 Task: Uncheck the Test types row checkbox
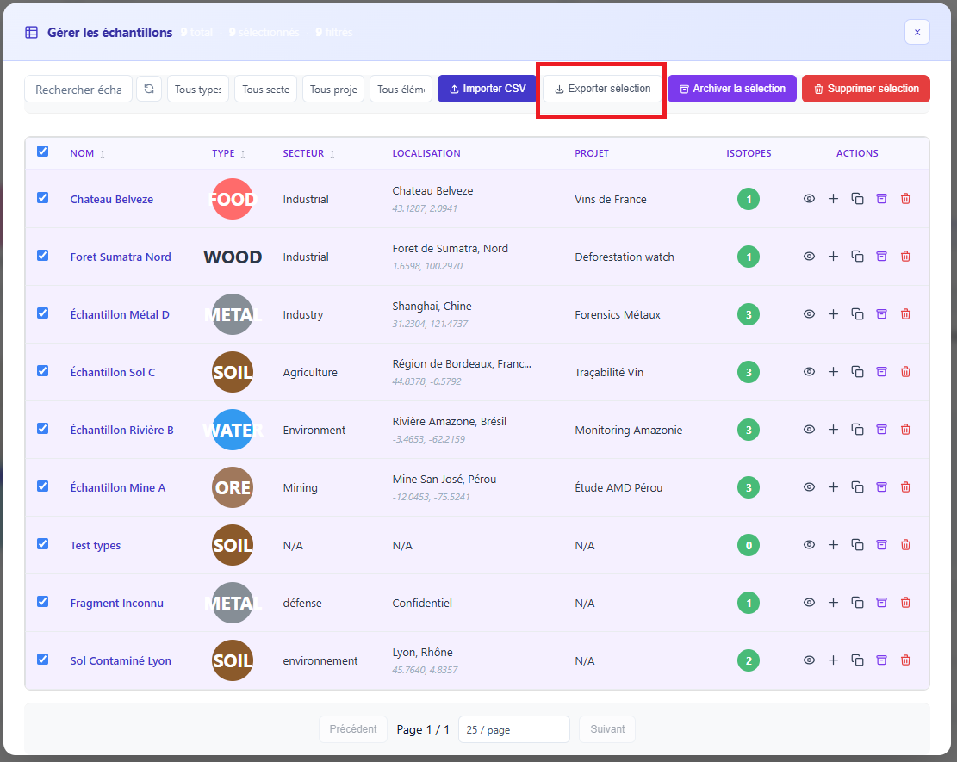pos(42,543)
